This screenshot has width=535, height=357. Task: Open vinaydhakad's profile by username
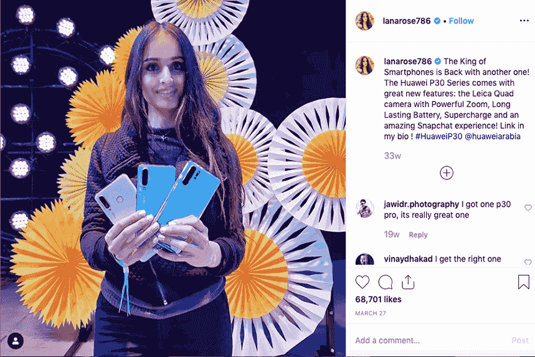[408, 259]
